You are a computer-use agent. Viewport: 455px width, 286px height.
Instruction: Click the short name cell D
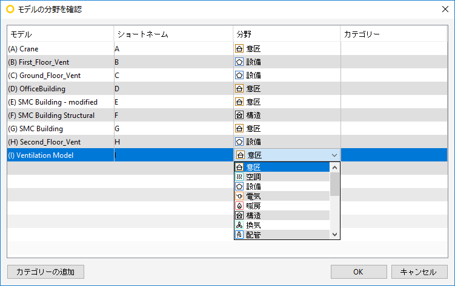[x=173, y=88]
